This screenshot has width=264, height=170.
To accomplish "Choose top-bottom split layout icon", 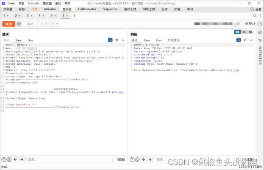I will pos(244,32).
